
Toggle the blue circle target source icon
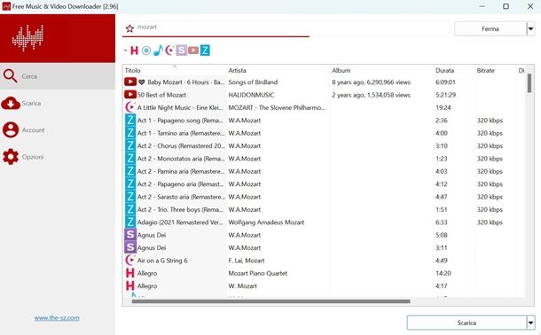(x=146, y=51)
